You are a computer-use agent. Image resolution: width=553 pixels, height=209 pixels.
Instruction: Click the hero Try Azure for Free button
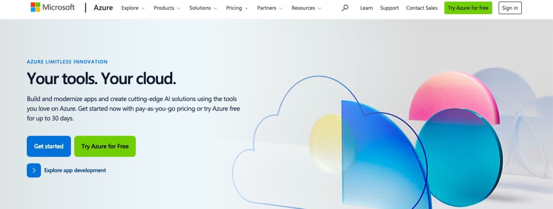pyautogui.click(x=105, y=146)
